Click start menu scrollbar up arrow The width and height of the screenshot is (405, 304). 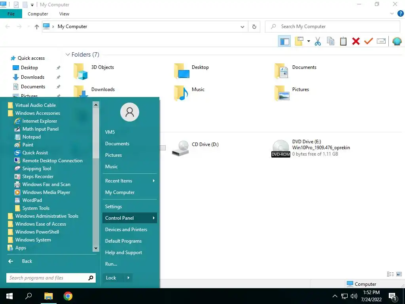pyautogui.click(x=96, y=104)
